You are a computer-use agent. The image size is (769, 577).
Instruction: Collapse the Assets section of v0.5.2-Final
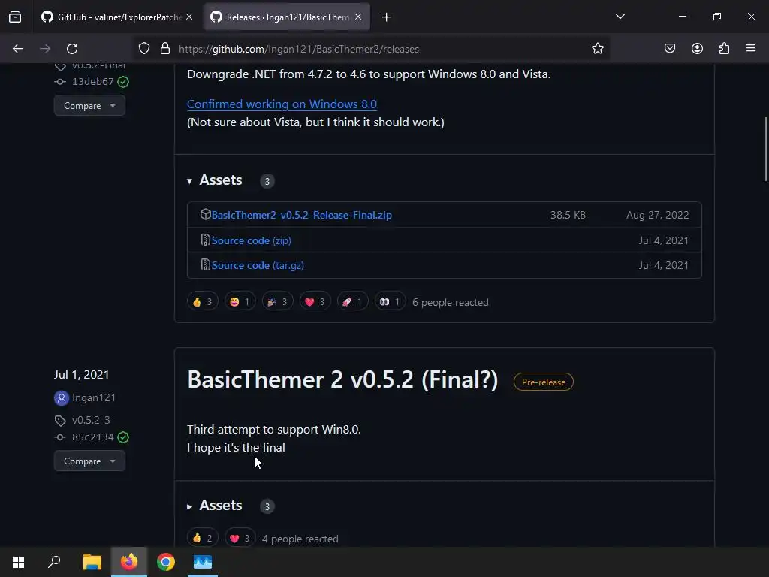tap(215, 180)
